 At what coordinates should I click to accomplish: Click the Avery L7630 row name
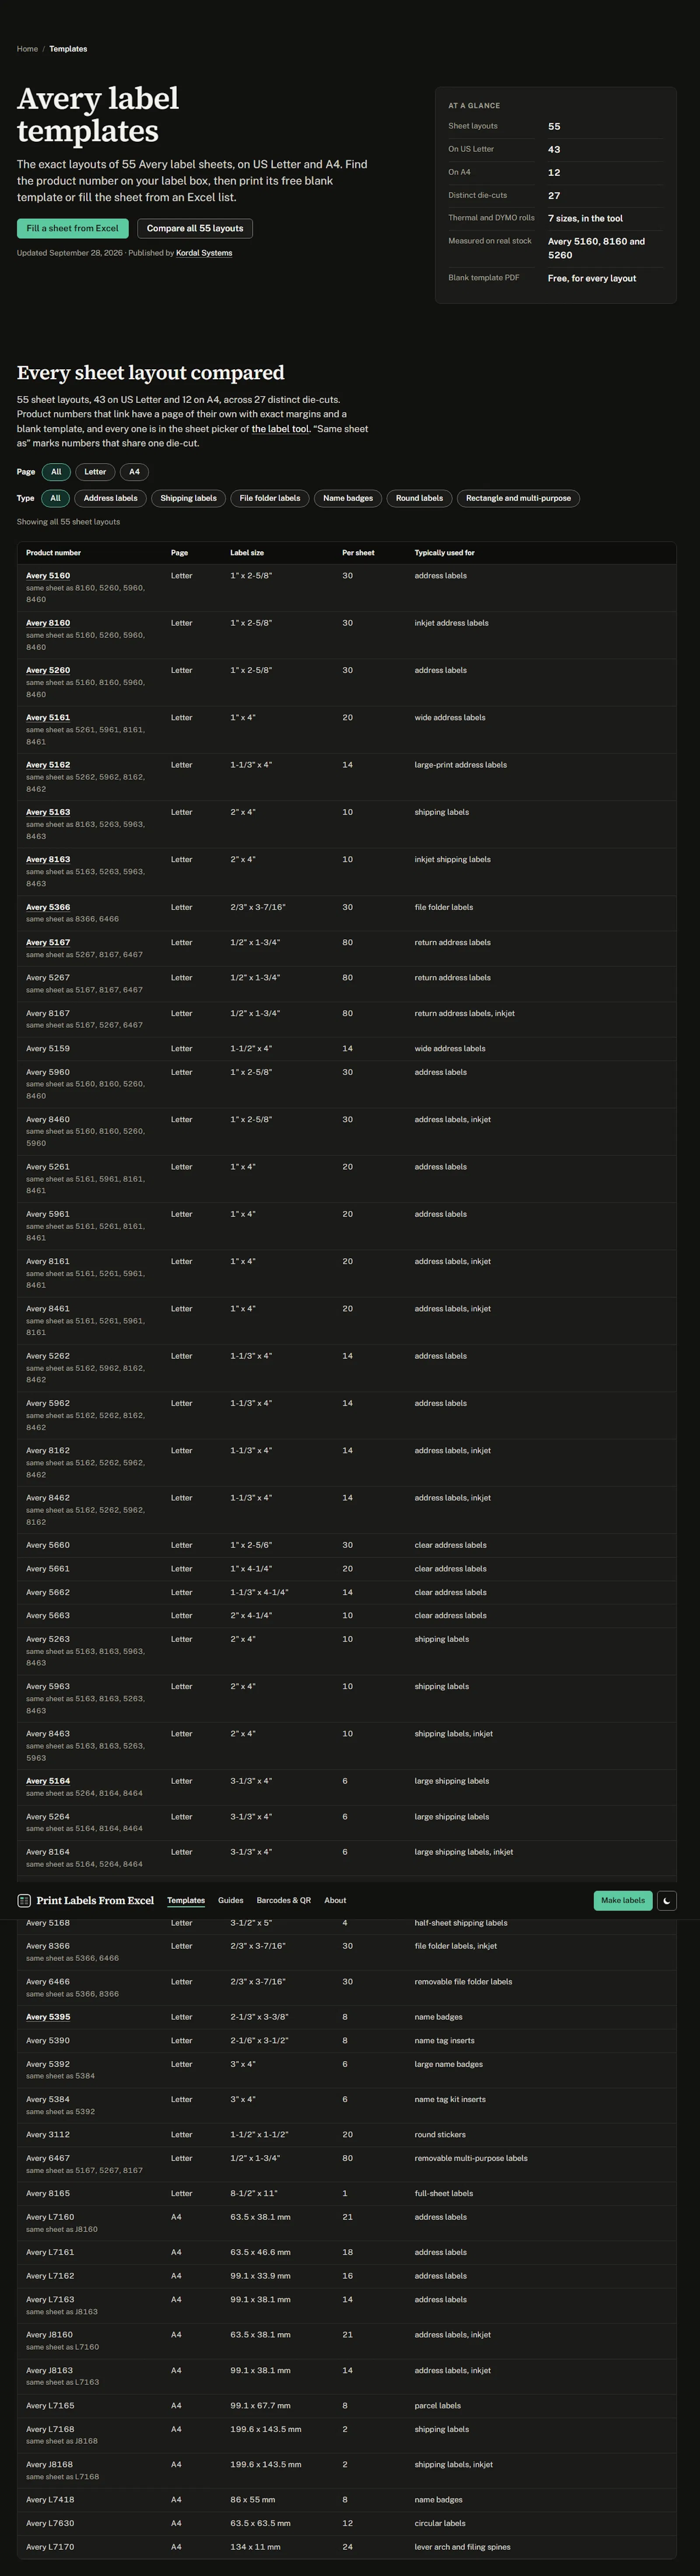pos(50,2523)
